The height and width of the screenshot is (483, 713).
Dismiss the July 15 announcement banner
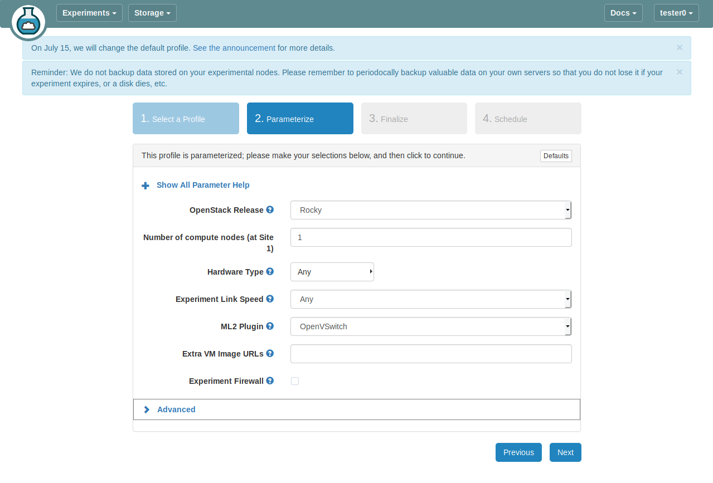pos(679,48)
